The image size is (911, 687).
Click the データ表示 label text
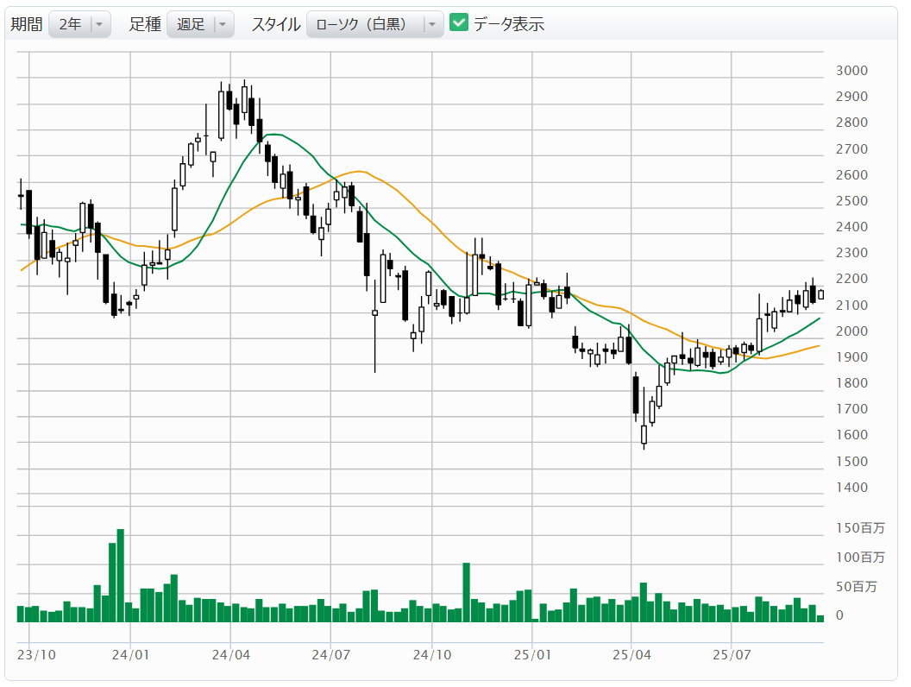pyautogui.click(x=508, y=24)
